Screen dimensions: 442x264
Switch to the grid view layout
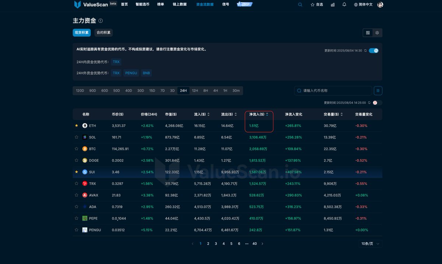point(368,33)
